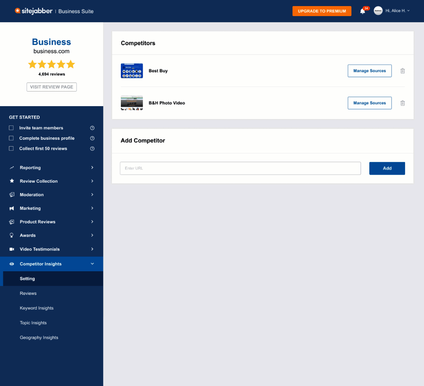
Task: Click the user avatar next to Hi, Alice H.
Action: (x=378, y=11)
